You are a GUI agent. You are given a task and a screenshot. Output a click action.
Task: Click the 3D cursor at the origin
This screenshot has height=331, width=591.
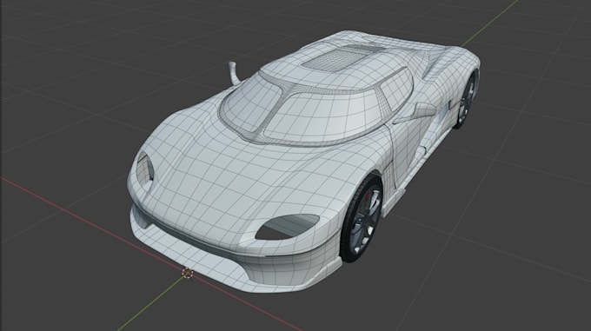188,273
